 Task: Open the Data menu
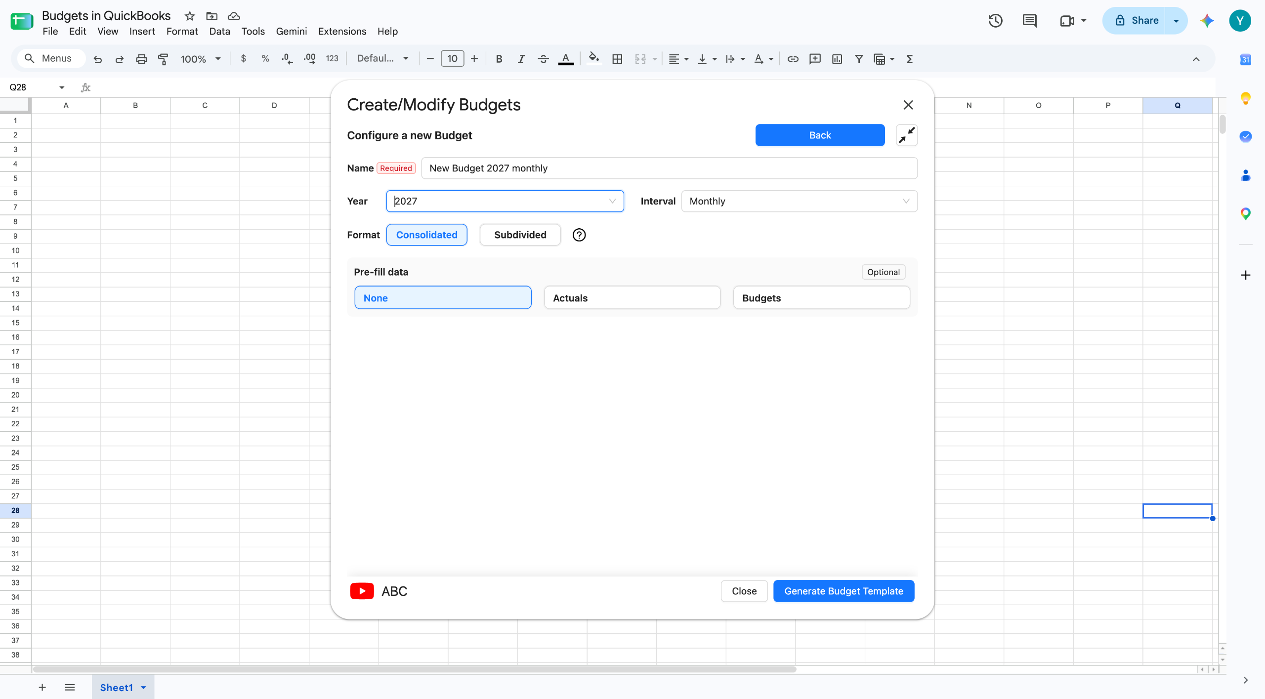(219, 31)
